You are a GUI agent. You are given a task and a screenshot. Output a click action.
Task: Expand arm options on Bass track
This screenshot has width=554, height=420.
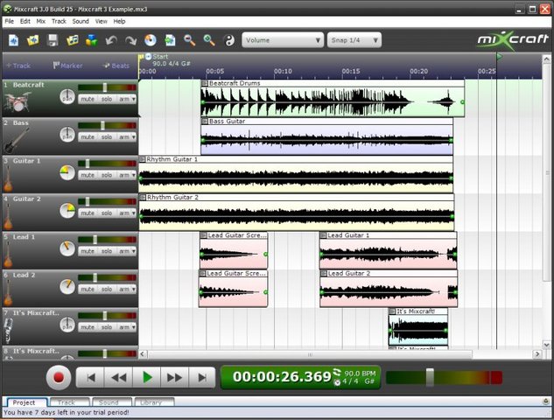point(134,137)
